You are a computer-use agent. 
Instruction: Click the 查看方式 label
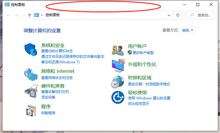[170, 30]
